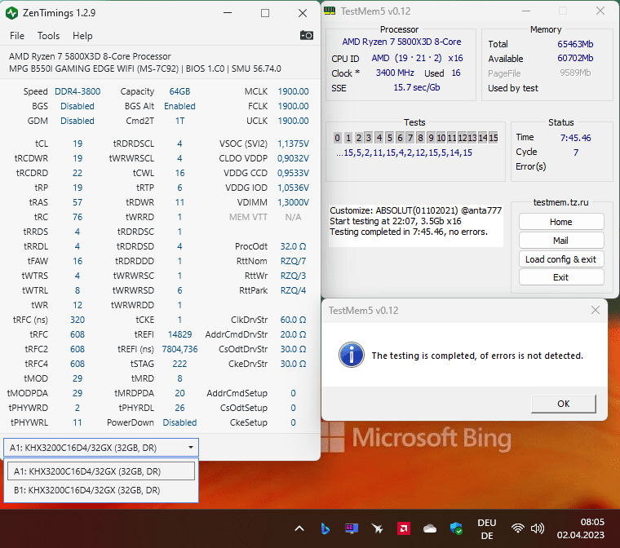Take a ZenTimings screenshot with the camera icon

pyautogui.click(x=307, y=35)
